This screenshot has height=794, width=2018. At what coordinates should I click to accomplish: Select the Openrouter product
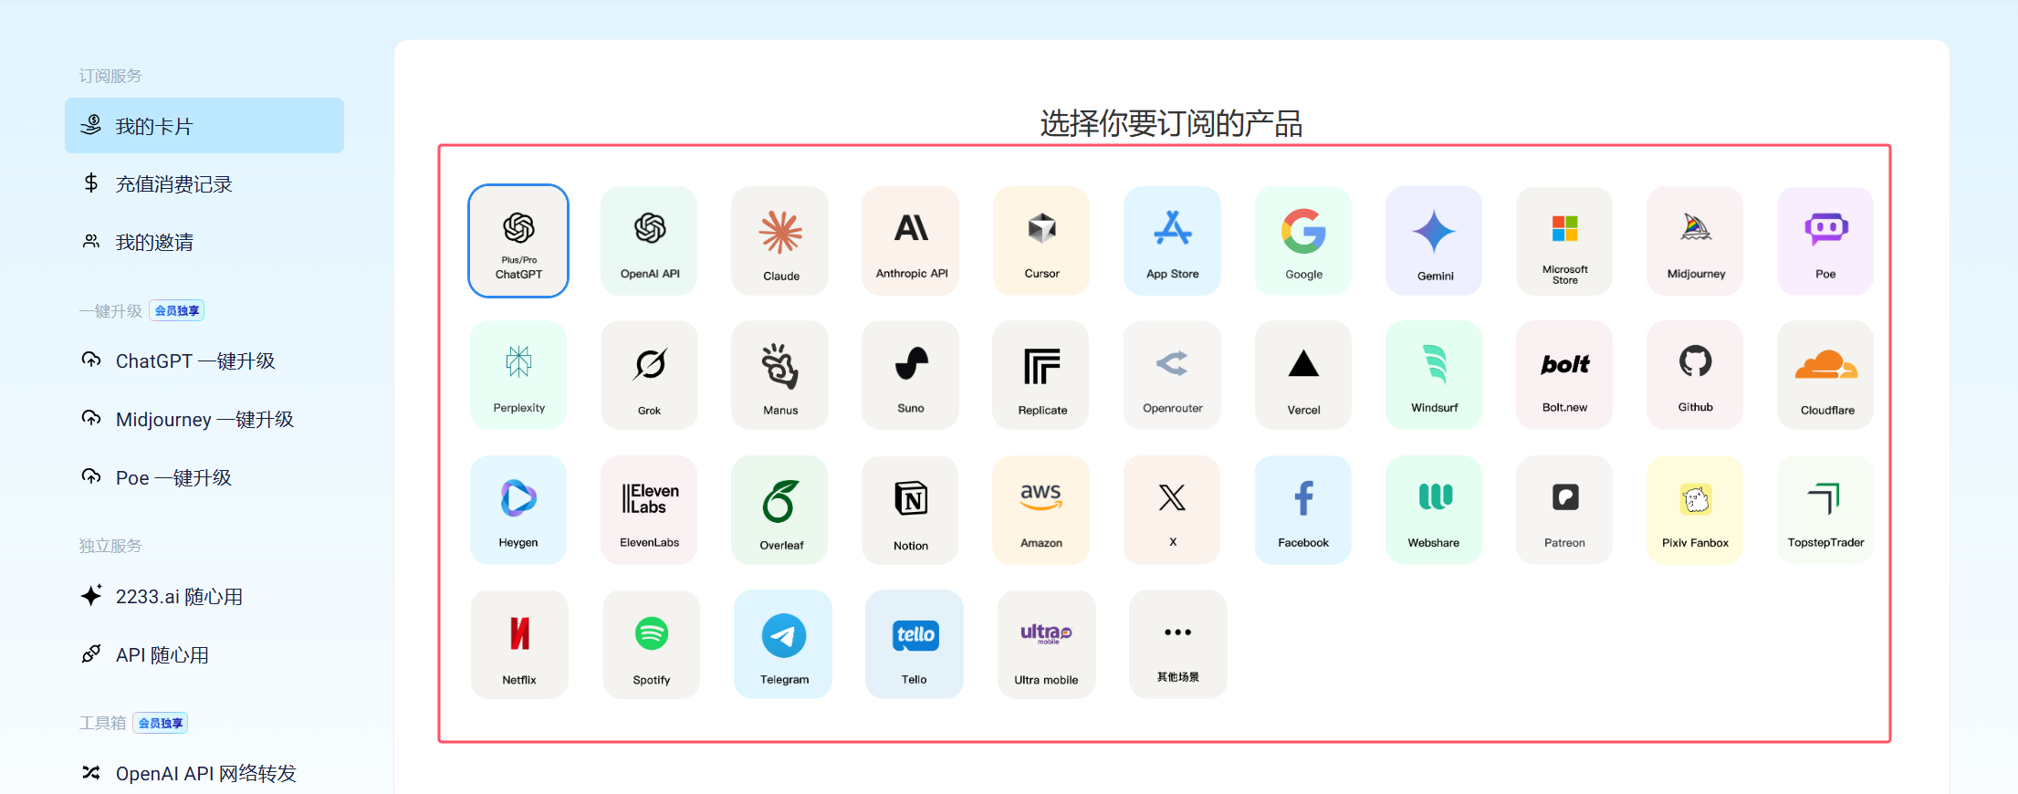pos(1173,375)
